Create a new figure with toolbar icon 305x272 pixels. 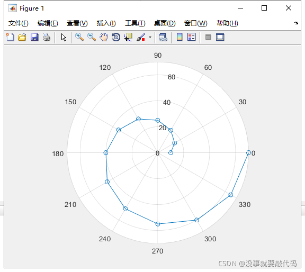pyautogui.click(x=10, y=37)
